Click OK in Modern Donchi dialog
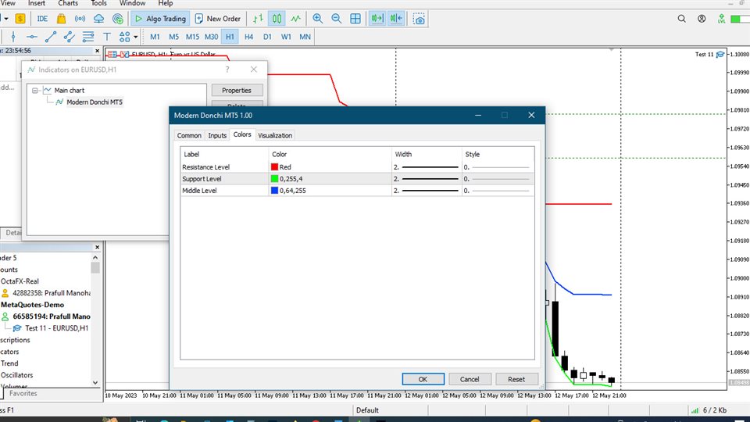Viewport: 750px width, 422px height. tap(423, 379)
